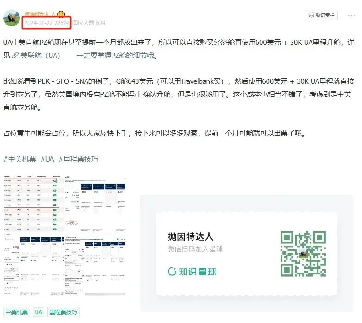The height and width of the screenshot is (323, 362).
Task: Click the 微信扫码加入星球 caption
Action: click(195, 249)
